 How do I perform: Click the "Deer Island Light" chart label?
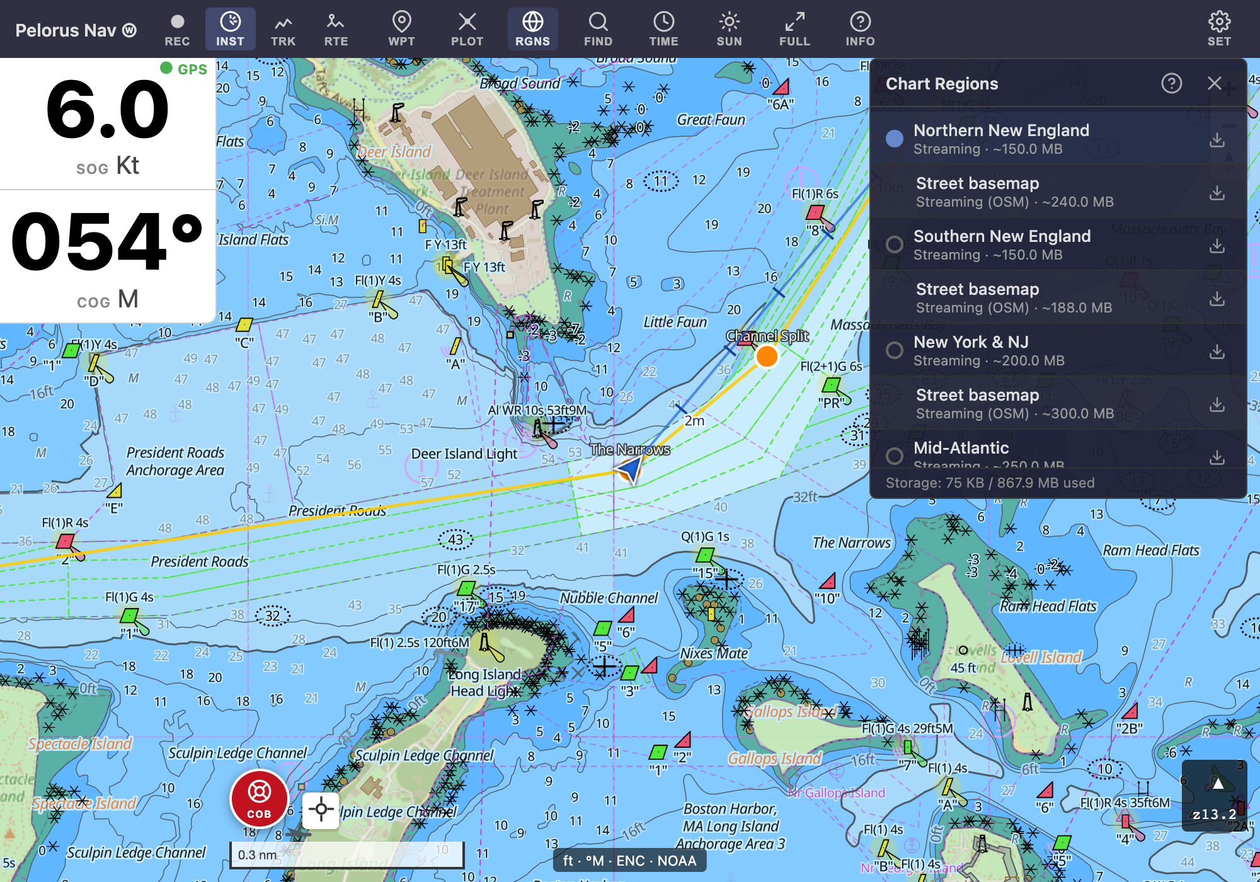464,454
